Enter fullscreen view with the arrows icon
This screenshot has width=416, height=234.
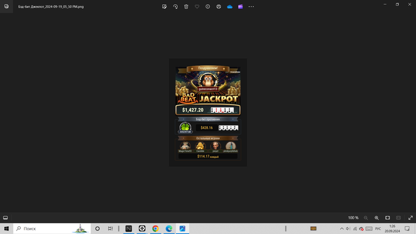411,217
